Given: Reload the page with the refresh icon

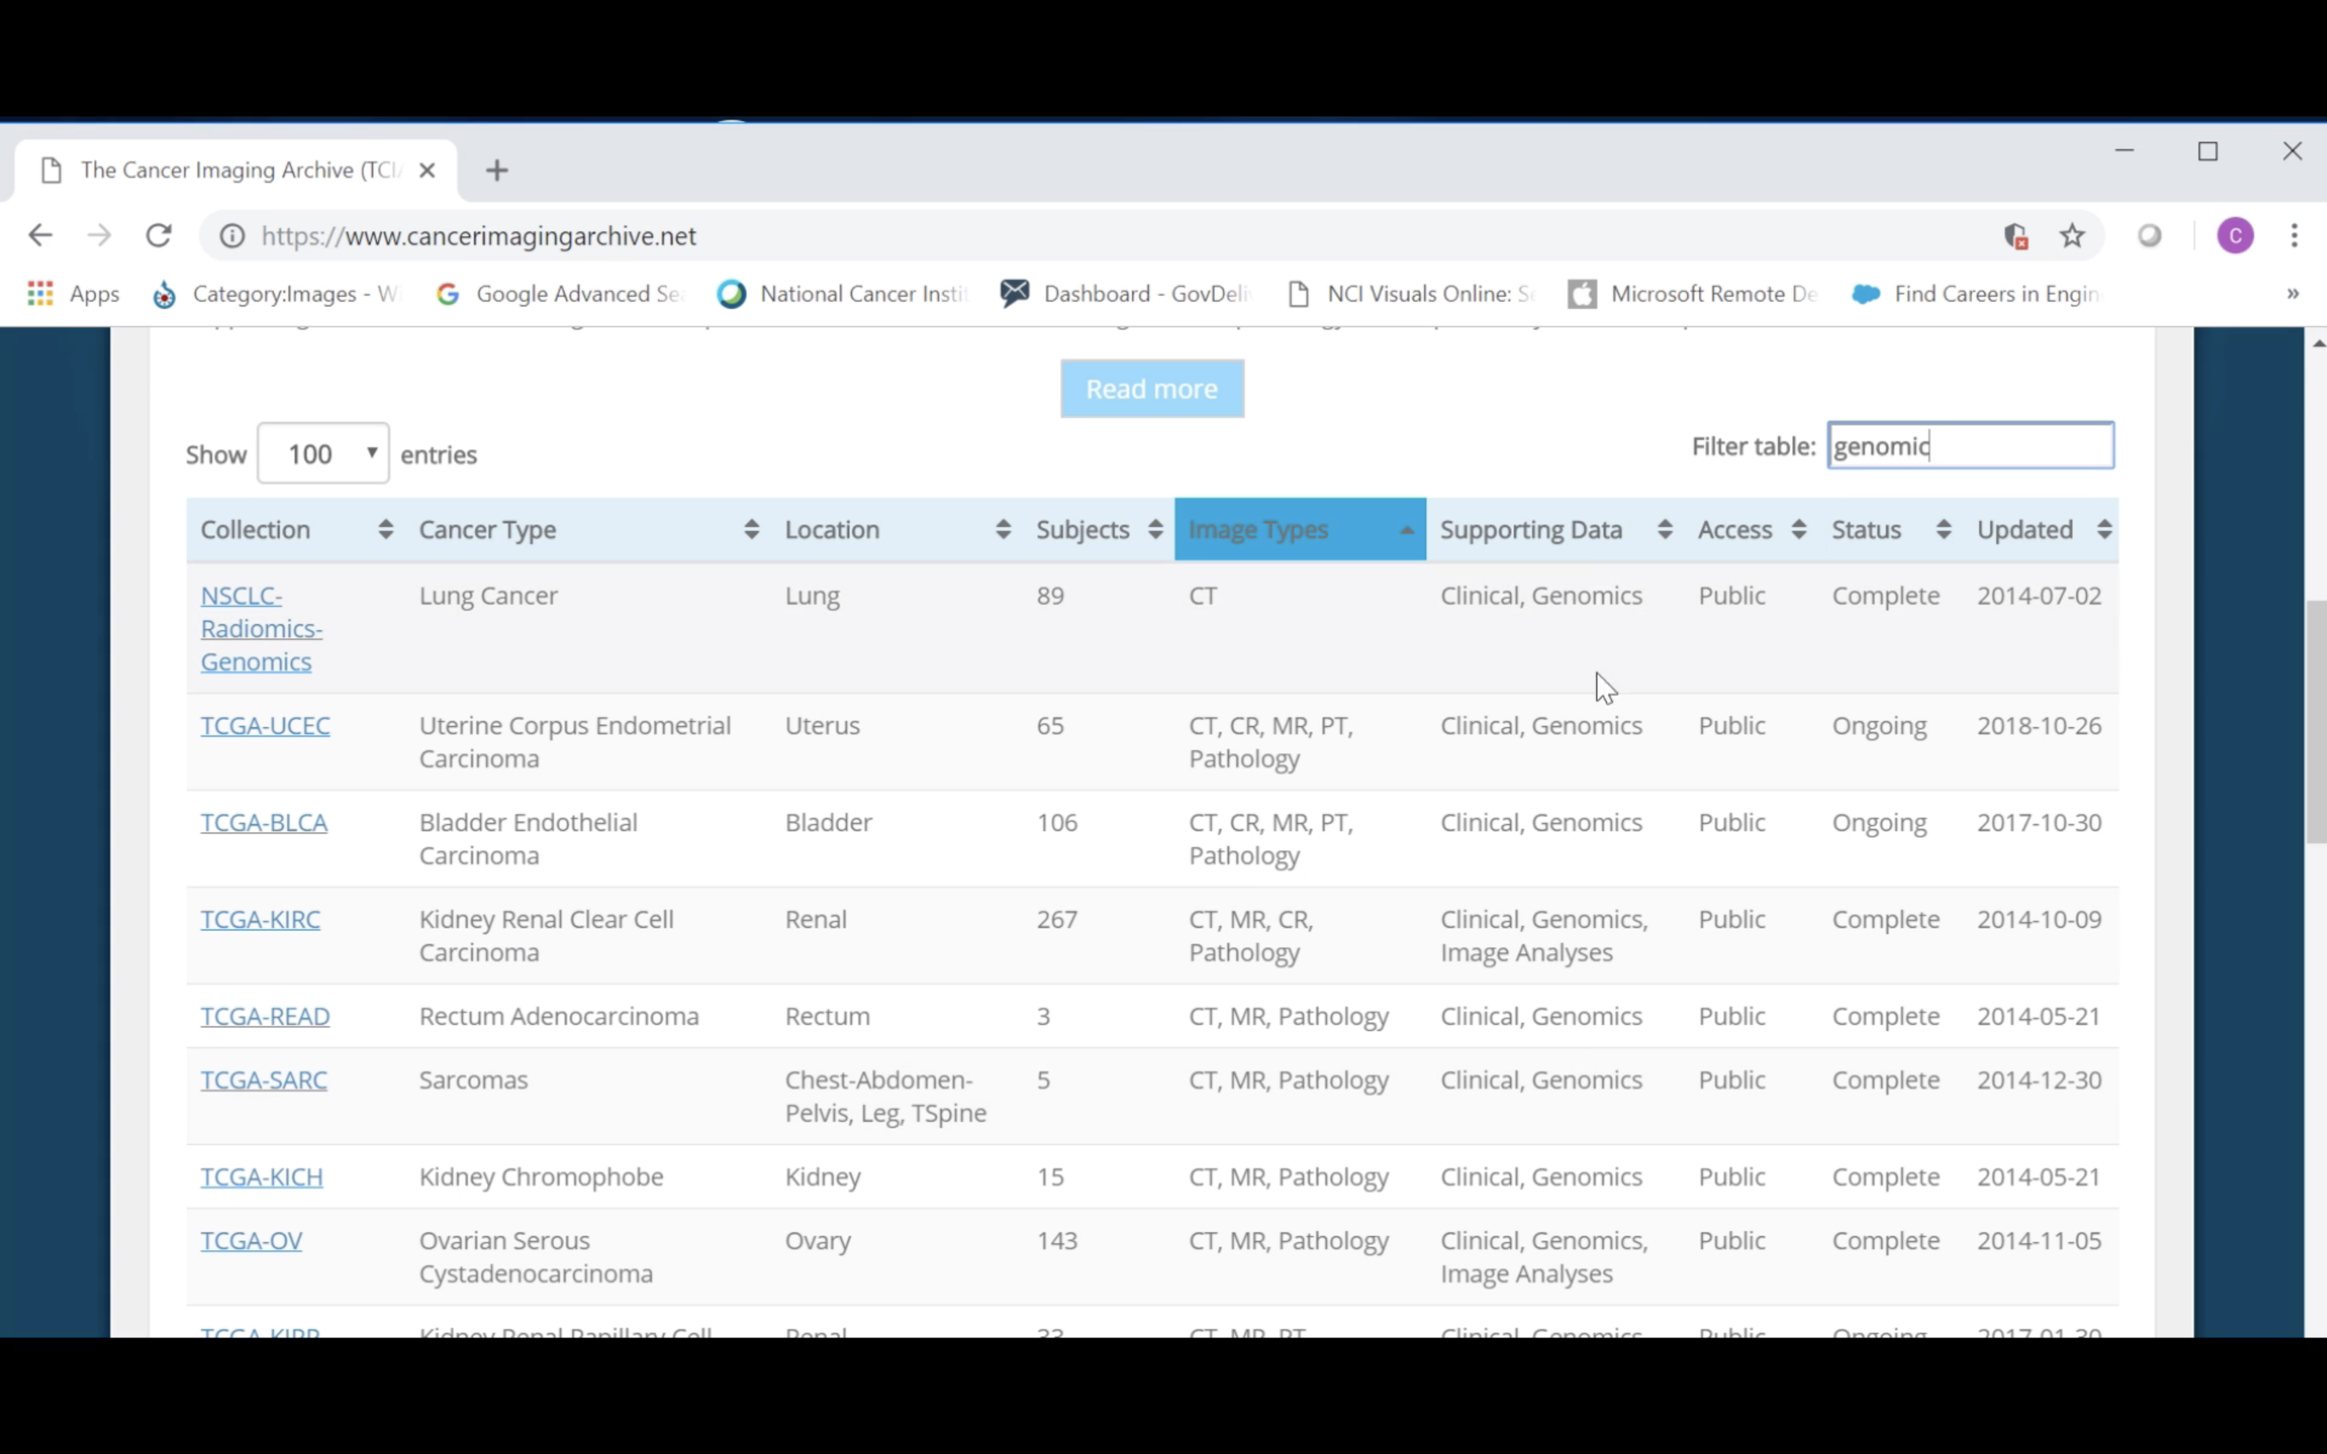Looking at the screenshot, I should click(159, 236).
